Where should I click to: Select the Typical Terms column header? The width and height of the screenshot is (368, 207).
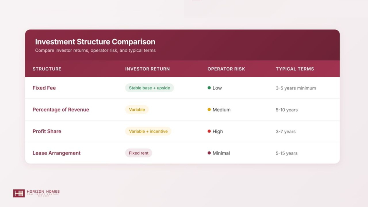click(295, 69)
